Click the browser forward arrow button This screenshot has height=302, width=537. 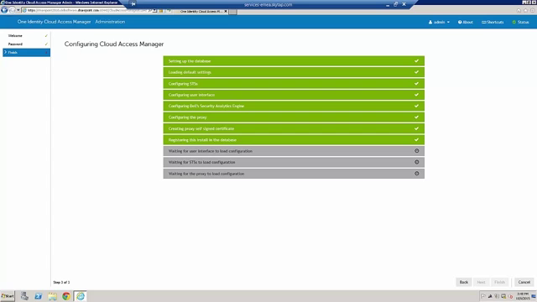pos(12,10)
